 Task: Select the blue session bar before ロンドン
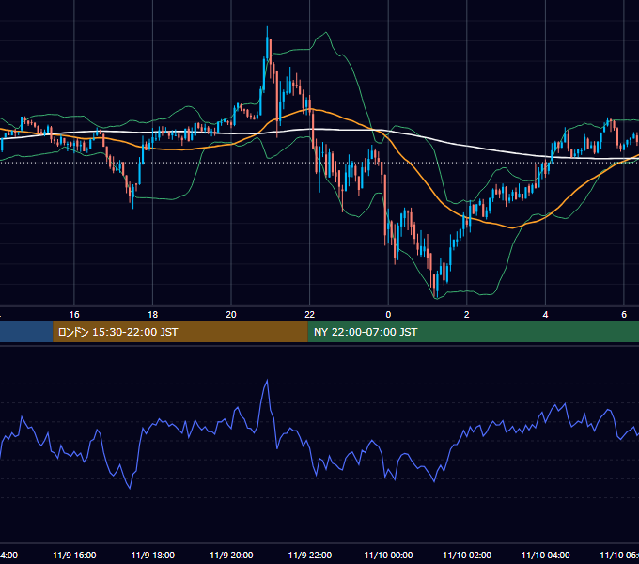(26, 332)
